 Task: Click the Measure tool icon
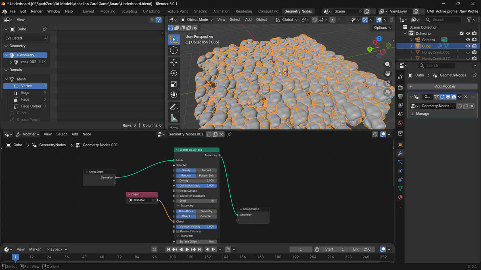coord(174,118)
